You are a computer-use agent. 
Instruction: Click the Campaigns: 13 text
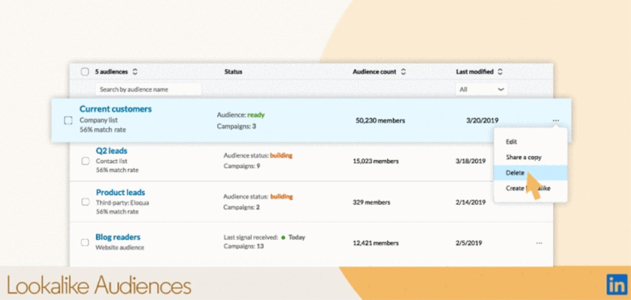(244, 246)
